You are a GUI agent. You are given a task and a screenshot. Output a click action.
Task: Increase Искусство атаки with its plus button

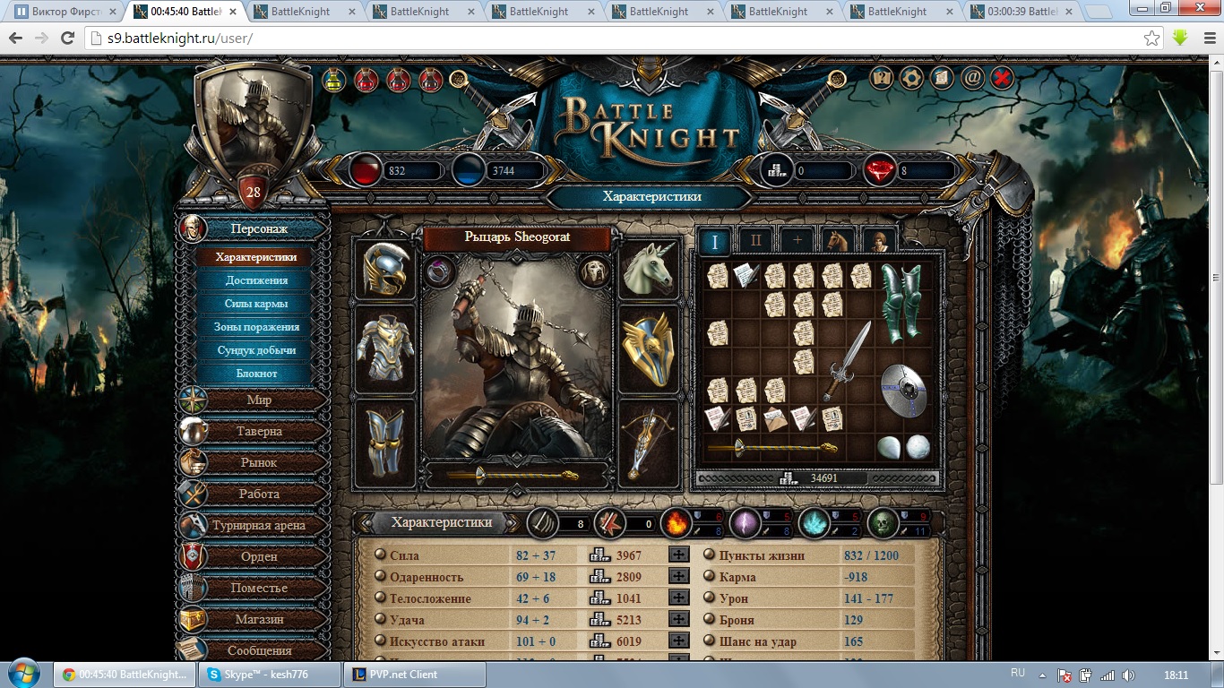(679, 641)
